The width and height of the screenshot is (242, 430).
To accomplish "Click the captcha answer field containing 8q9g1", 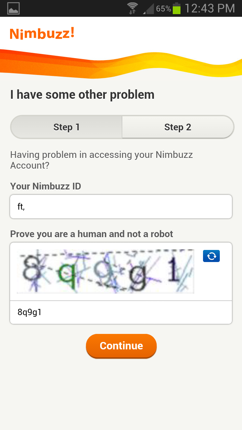I will point(121,312).
